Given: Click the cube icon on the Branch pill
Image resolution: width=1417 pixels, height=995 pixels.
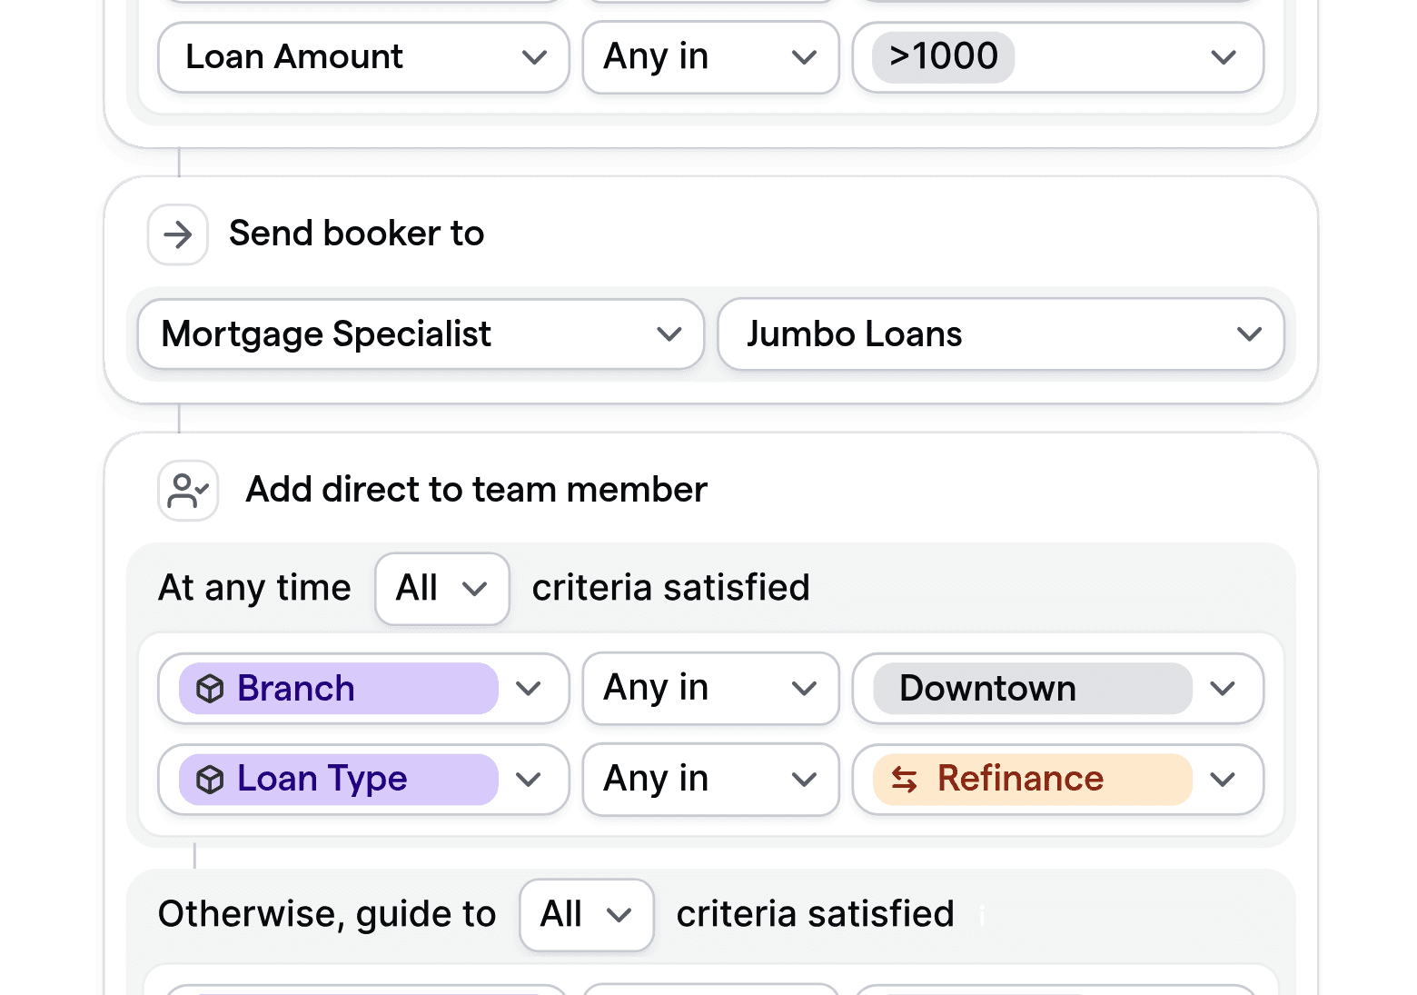Looking at the screenshot, I should (211, 689).
